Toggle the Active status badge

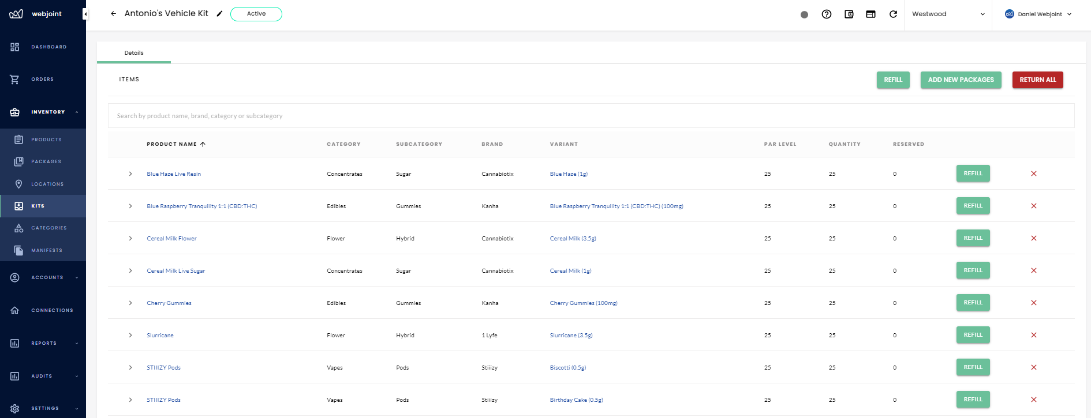coord(256,14)
